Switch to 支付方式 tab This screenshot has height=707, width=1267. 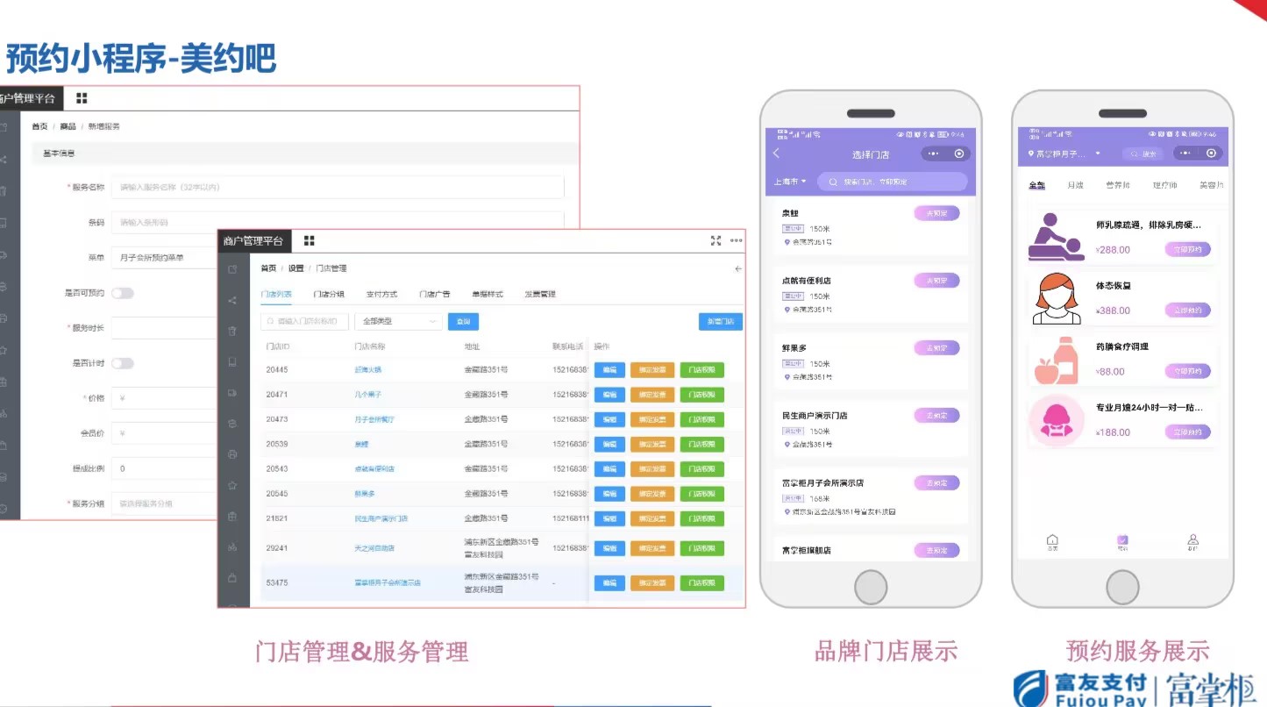pyautogui.click(x=381, y=294)
